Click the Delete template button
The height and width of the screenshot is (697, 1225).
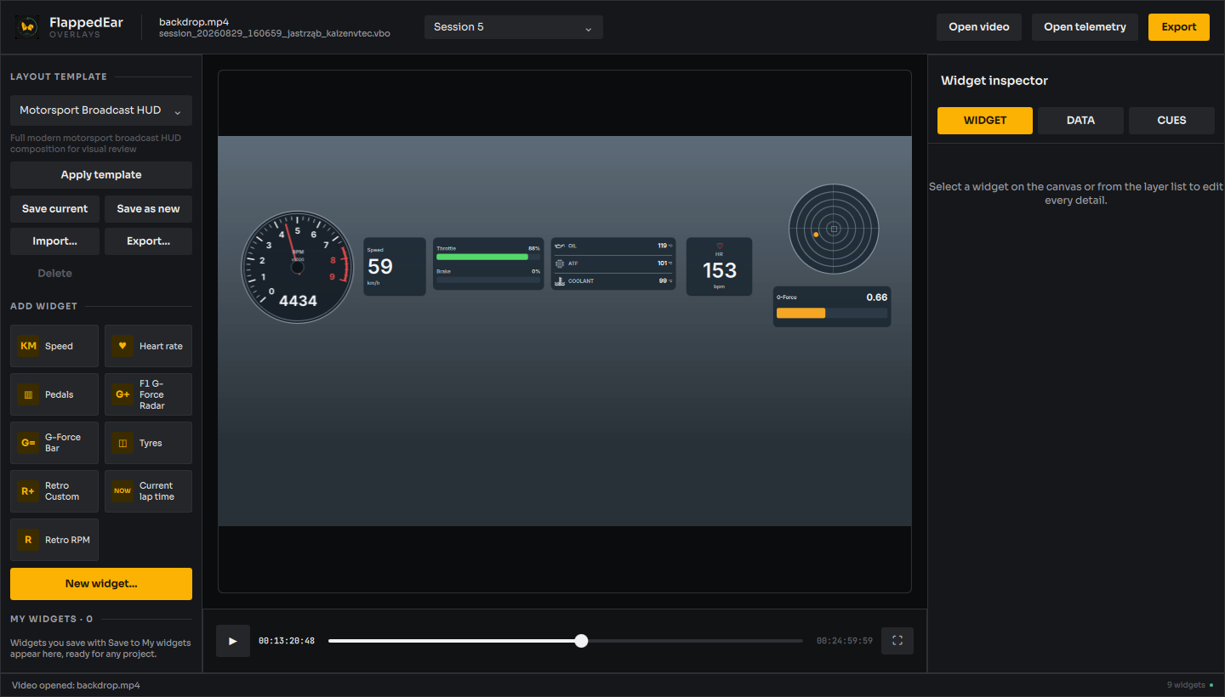(x=54, y=274)
